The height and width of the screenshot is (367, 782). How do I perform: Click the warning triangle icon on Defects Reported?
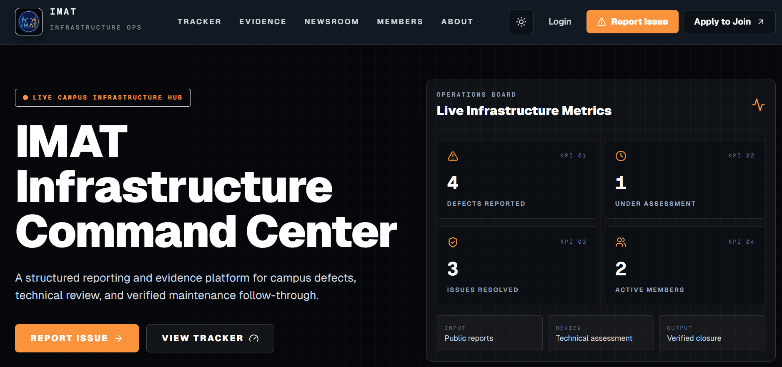[x=453, y=156]
